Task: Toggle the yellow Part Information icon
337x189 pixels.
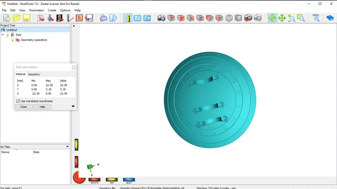Action: pyautogui.click(x=128, y=18)
